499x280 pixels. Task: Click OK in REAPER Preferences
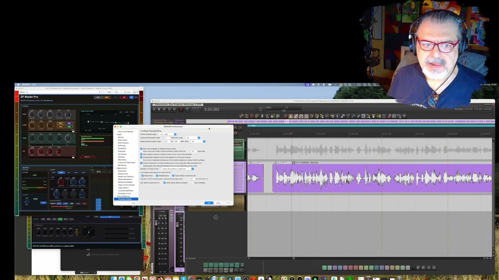click(209, 203)
